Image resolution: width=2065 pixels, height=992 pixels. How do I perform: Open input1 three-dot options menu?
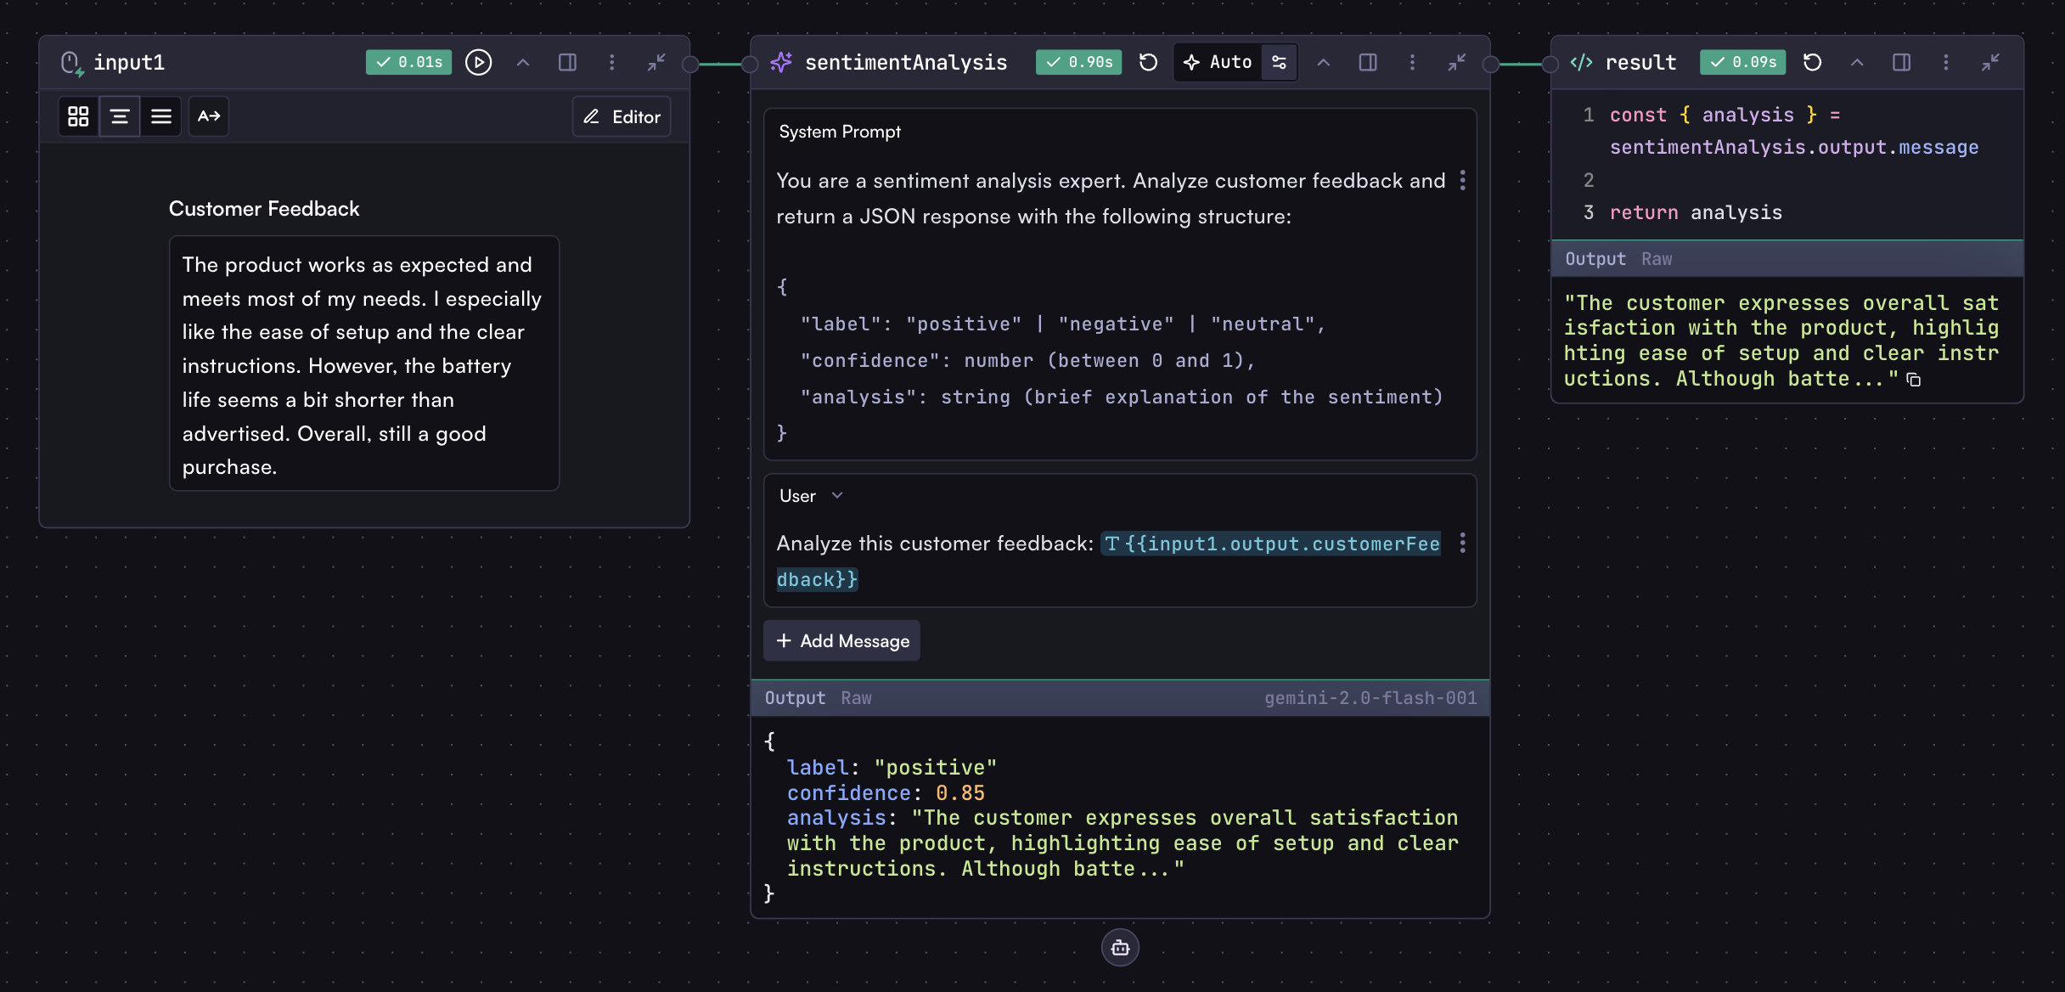(611, 62)
